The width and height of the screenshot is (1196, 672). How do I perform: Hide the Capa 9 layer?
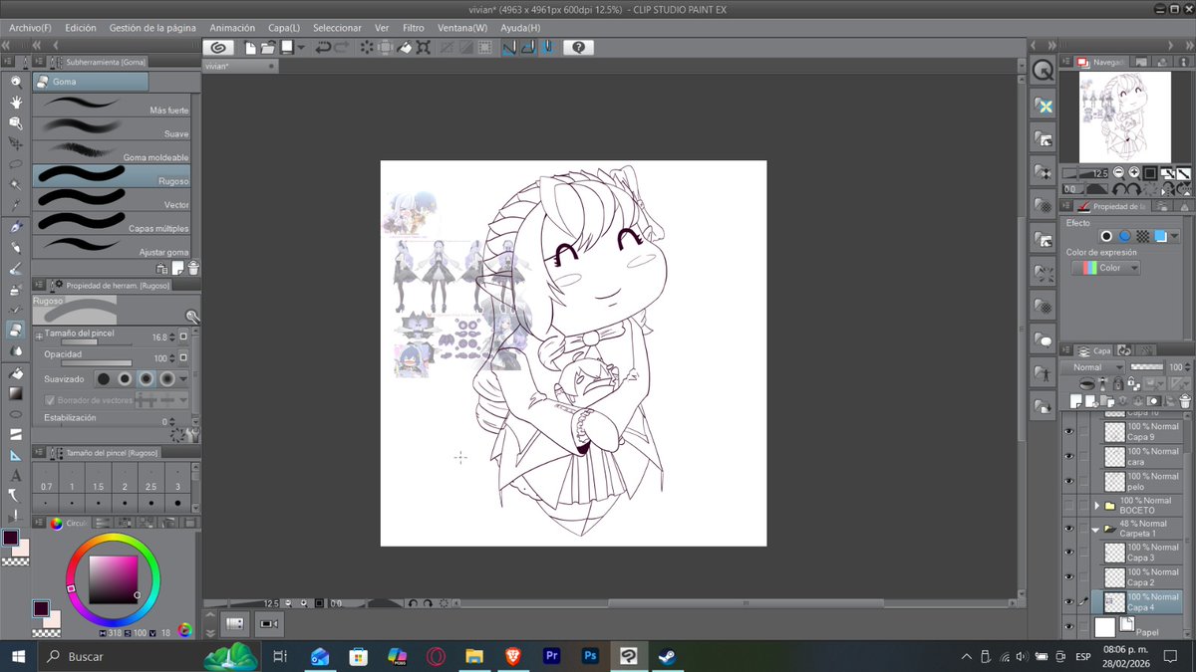click(1069, 431)
